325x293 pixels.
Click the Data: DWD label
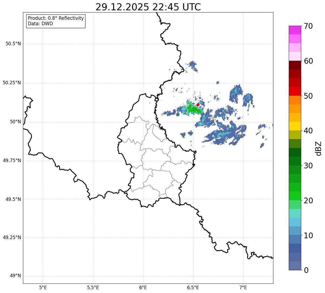click(x=40, y=24)
